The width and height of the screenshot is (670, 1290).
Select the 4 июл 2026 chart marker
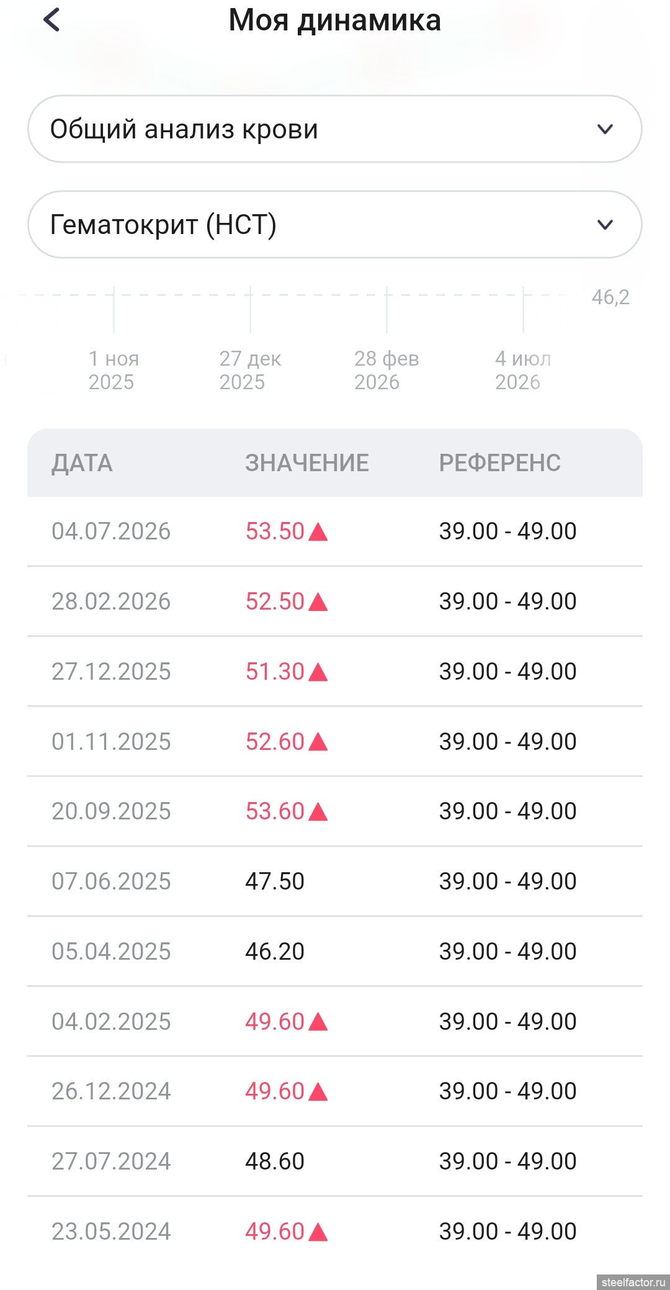point(523,370)
